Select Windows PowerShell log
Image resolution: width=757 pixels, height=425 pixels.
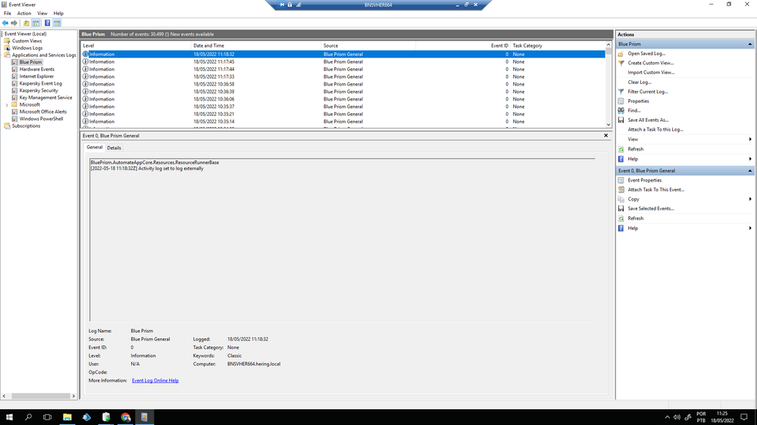coord(41,119)
